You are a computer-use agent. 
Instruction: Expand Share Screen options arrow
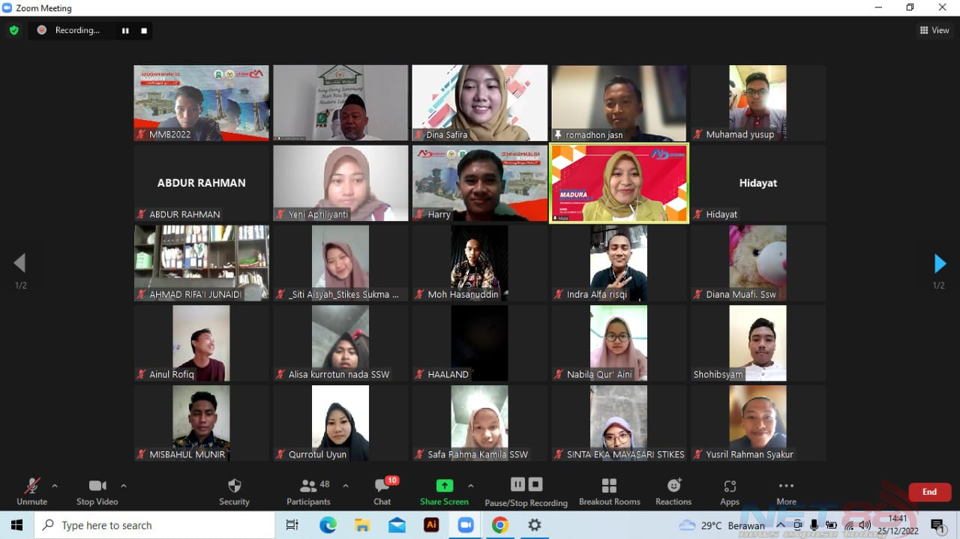click(471, 486)
